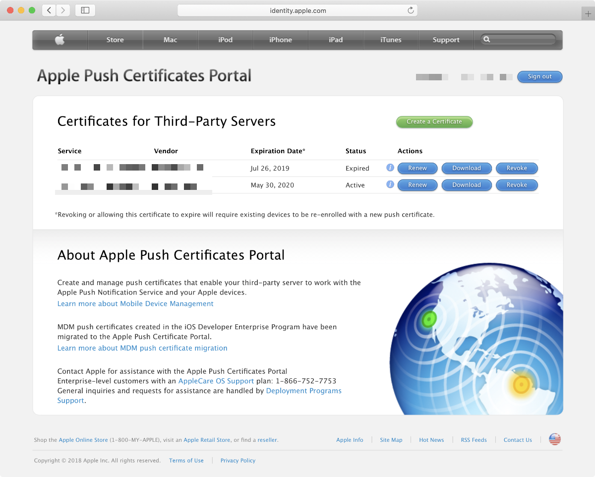Image resolution: width=595 pixels, height=477 pixels.
Task: Click the Sign out button
Action: [539, 76]
